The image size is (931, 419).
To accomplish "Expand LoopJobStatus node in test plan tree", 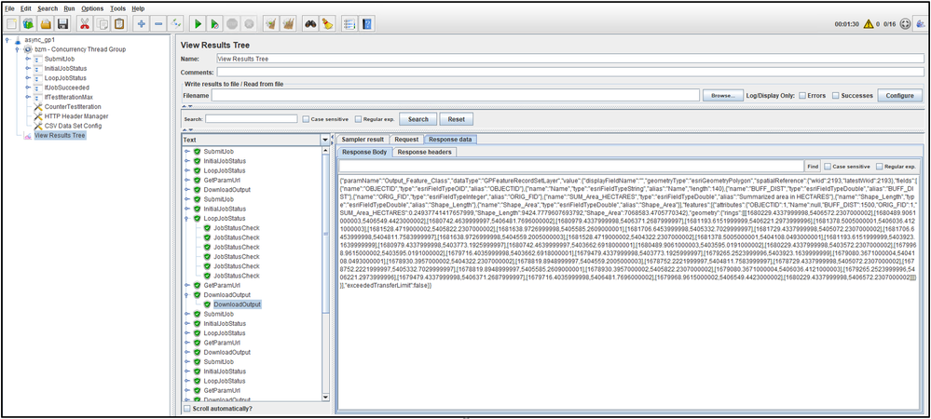I will (28, 77).
